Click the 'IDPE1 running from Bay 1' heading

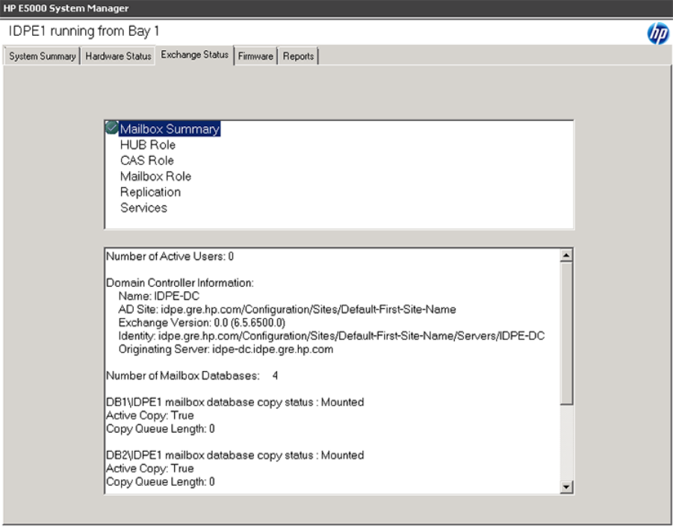84,31
